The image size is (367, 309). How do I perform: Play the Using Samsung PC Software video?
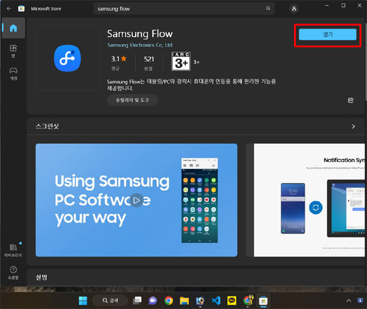137,200
